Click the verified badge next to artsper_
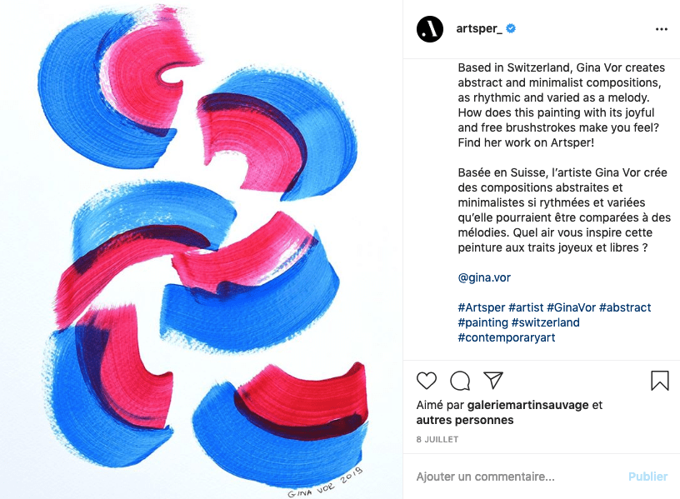 tap(511, 28)
